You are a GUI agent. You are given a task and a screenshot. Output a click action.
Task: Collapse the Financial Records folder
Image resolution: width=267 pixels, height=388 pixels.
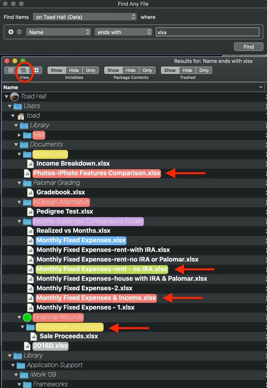click(19, 317)
